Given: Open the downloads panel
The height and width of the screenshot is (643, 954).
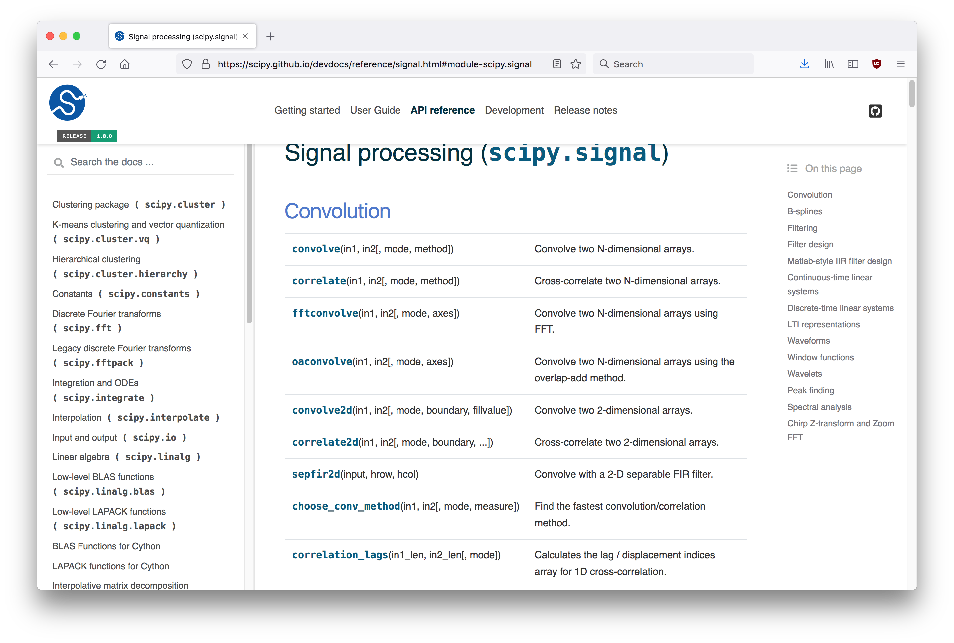Looking at the screenshot, I should pos(804,64).
